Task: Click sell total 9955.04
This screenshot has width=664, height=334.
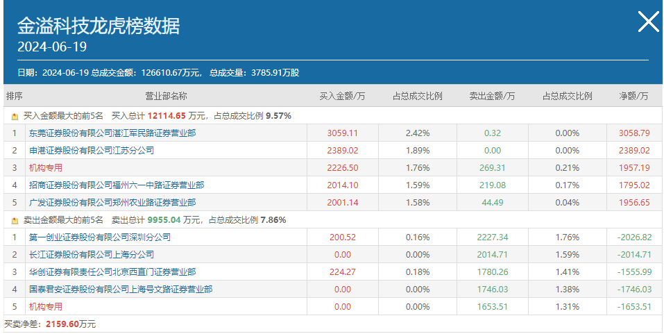Action: pos(164,220)
